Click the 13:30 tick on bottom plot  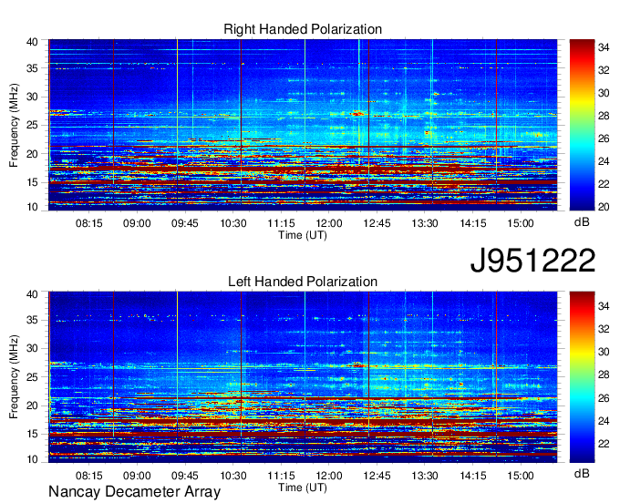425,476
